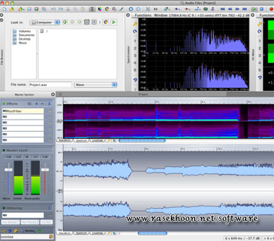Click the green speech-bubble toolbar icon

click(x=206, y=9)
